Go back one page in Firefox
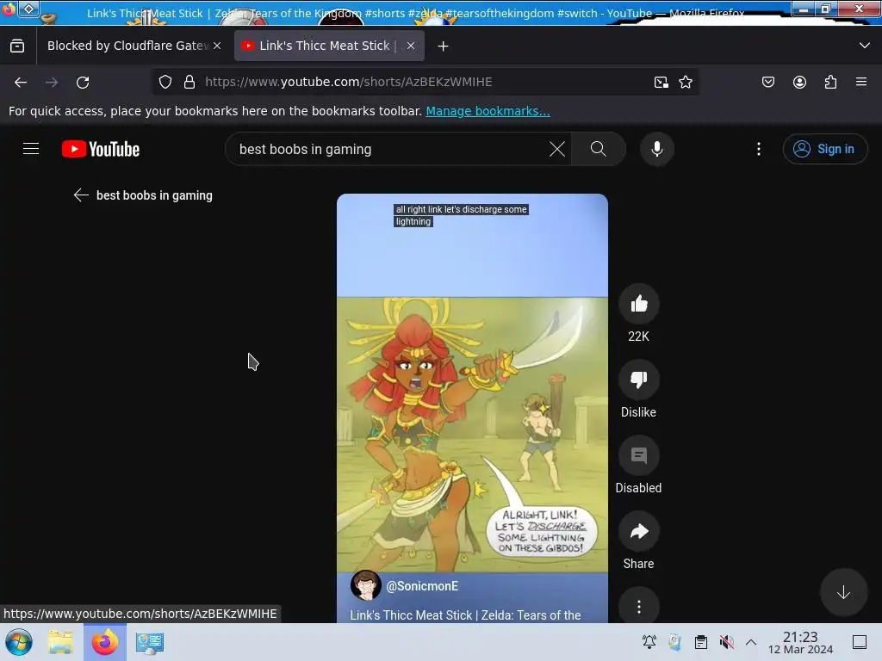This screenshot has width=882, height=661. pos(21,82)
